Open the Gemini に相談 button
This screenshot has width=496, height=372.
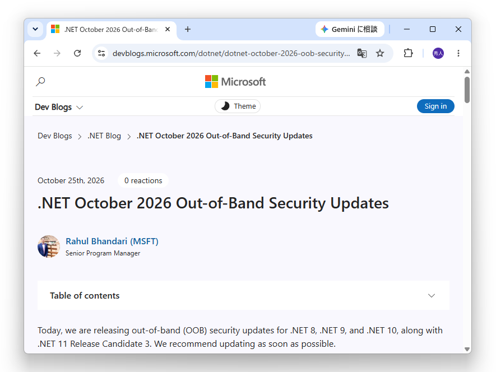tap(350, 29)
